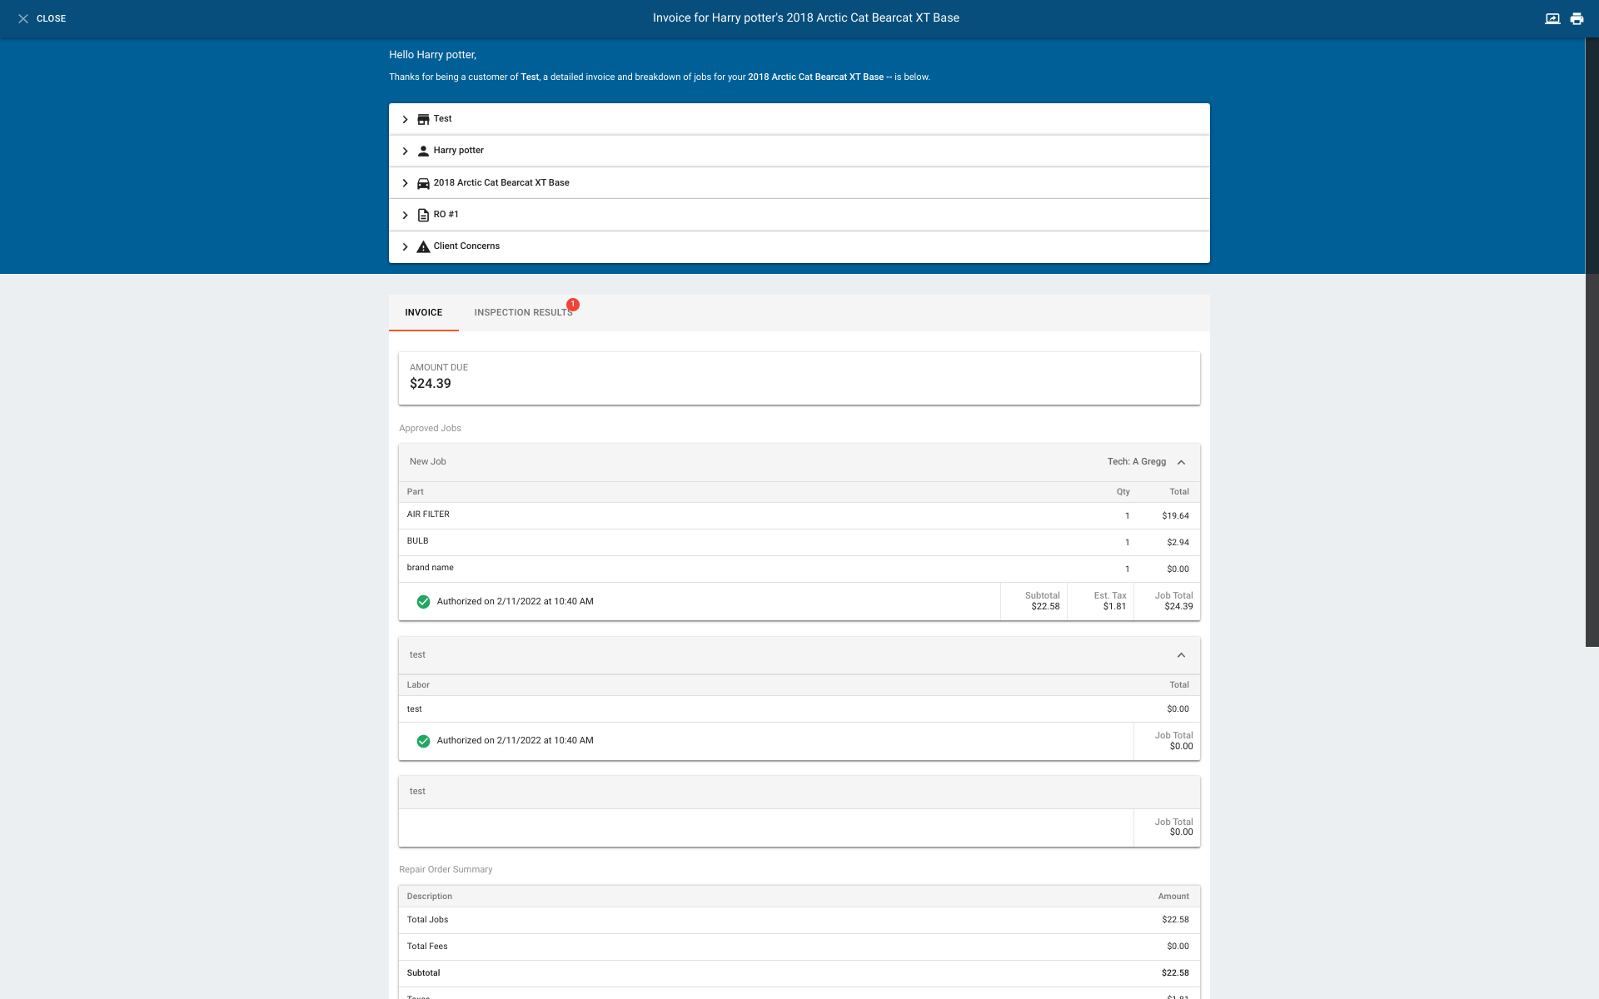Expand the RO #1 section
The image size is (1599, 999).
coord(406,214)
